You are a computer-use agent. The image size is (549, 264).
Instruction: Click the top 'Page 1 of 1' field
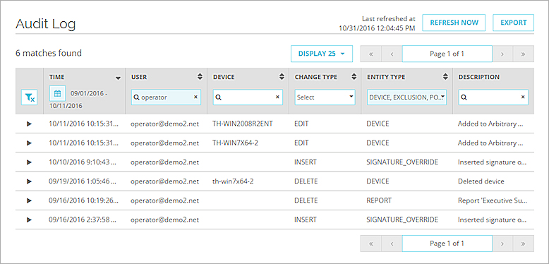click(447, 54)
